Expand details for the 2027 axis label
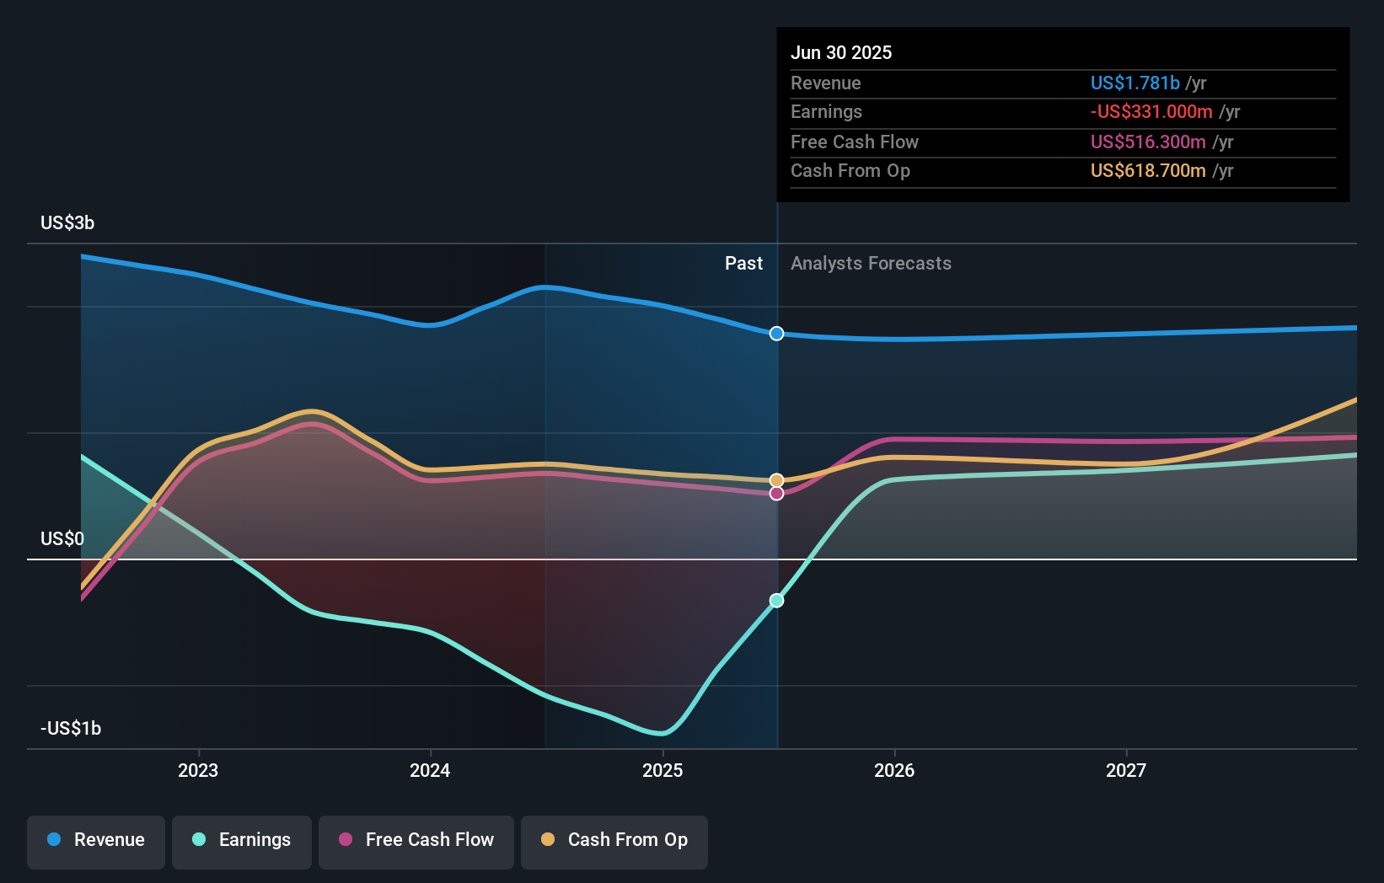Image resolution: width=1384 pixels, height=883 pixels. coord(1128,769)
